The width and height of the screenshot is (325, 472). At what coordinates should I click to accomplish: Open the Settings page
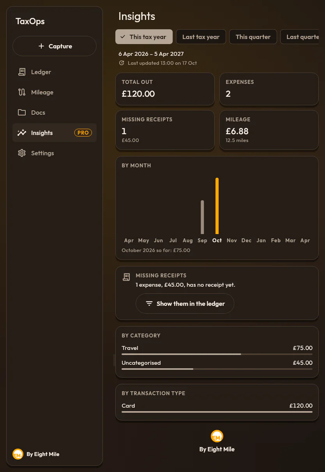pos(55,153)
